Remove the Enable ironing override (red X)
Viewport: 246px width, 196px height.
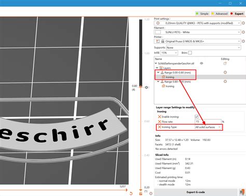coord(159,117)
